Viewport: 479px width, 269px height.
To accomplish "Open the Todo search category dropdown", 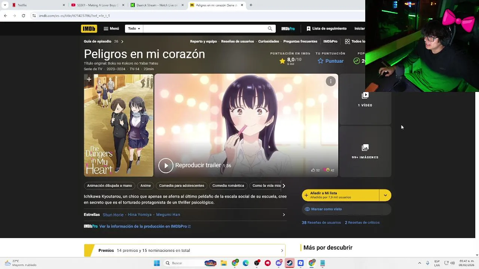I will [x=134, y=28].
